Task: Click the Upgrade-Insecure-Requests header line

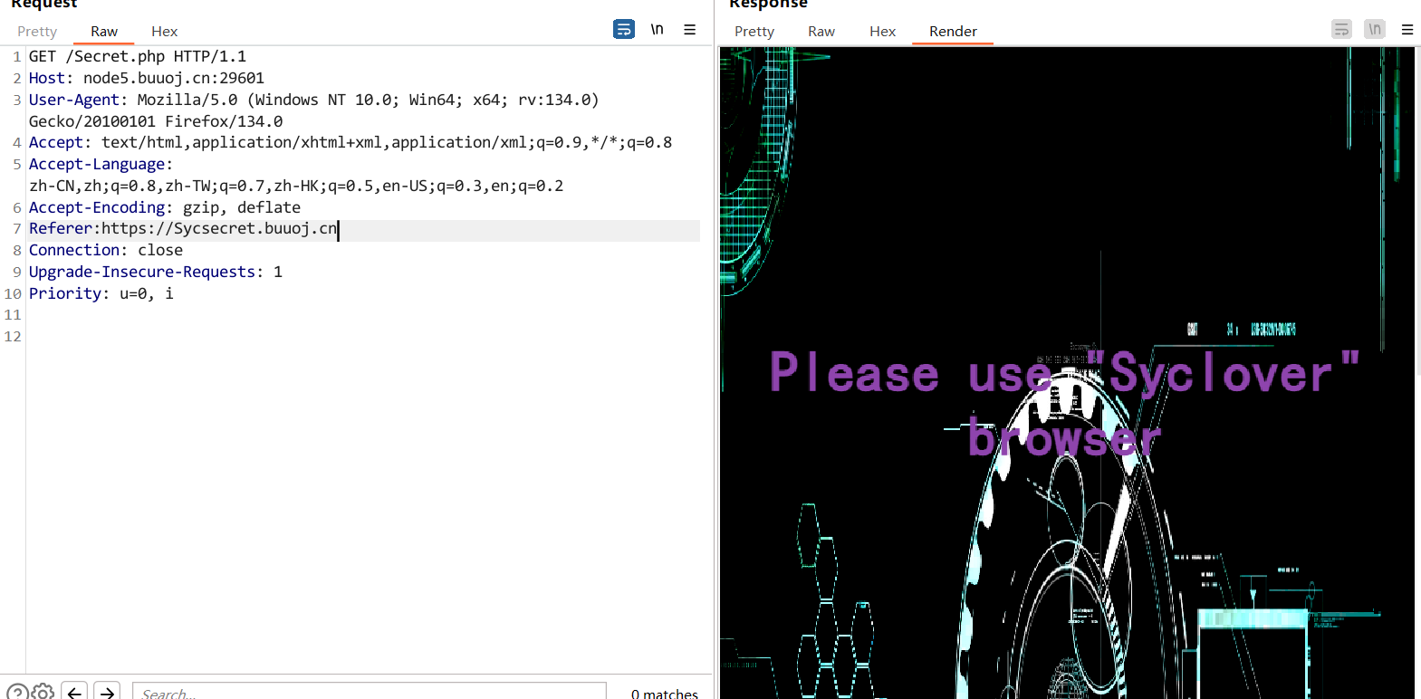Action: pos(156,272)
